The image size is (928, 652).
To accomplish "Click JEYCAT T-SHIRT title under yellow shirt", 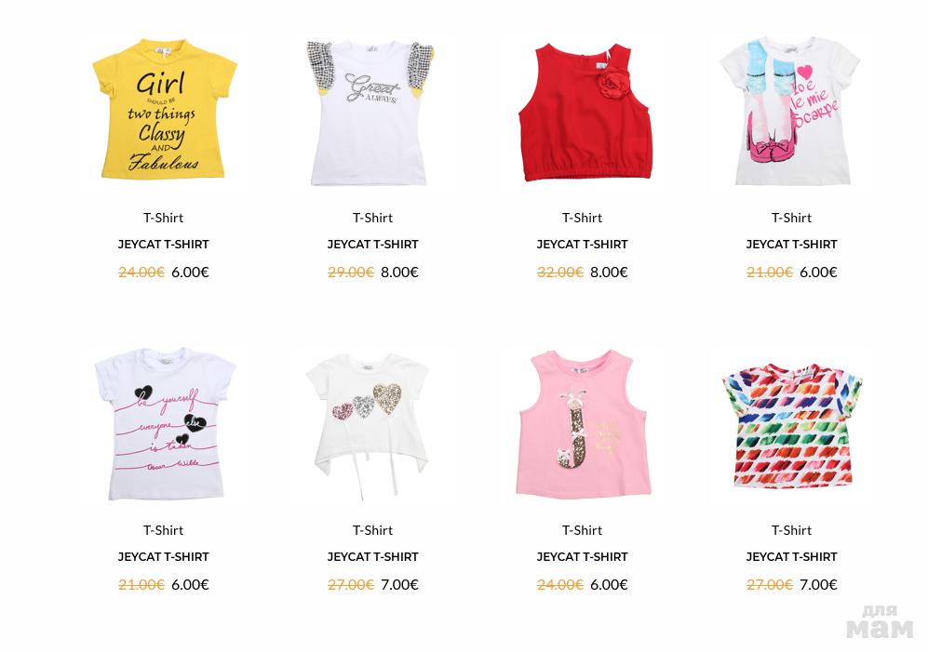I will [x=163, y=245].
